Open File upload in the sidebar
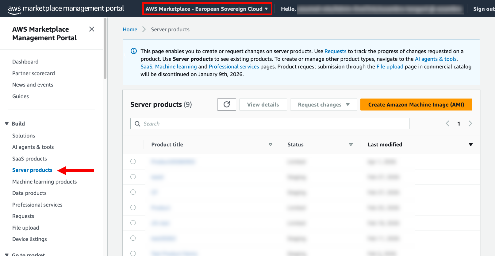 tap(25, 228)
